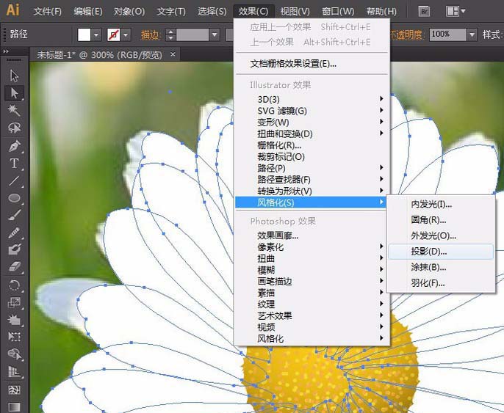Choose 羽化(F)... feather effect
Viewport: 504px width, 413px height.
(x=441, y=283)
